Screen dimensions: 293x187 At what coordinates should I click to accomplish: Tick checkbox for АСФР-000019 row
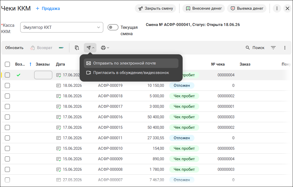pos(7,86)
